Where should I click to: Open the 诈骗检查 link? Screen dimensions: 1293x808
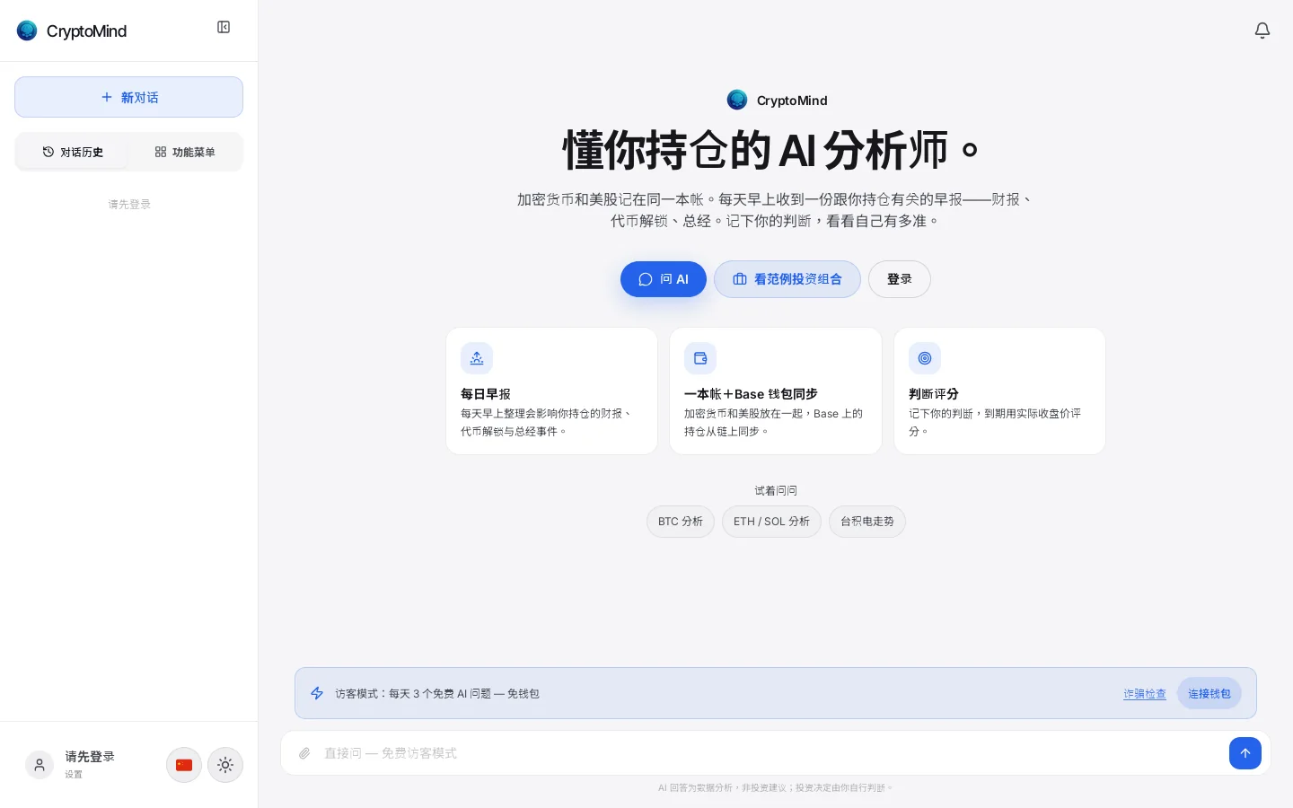(x=1145, y=694)
